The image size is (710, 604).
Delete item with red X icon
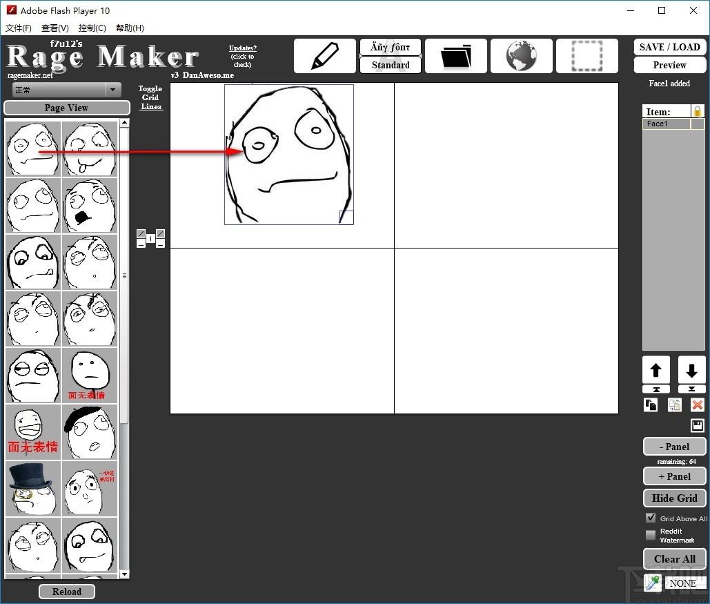tap(698, 405)
